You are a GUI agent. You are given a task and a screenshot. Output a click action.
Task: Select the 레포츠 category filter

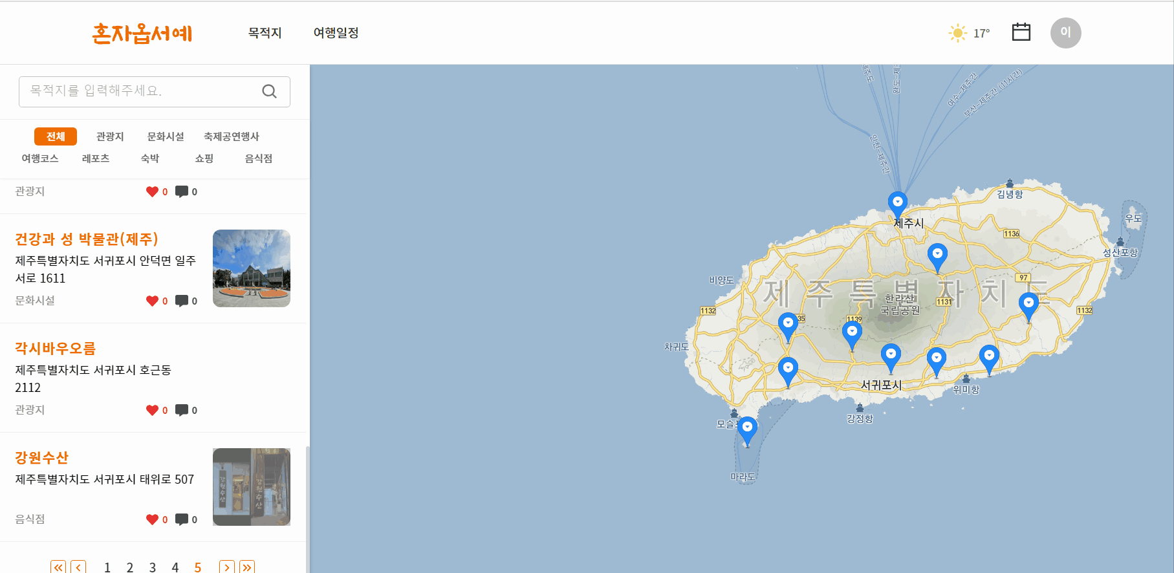(x=96, y=158)
